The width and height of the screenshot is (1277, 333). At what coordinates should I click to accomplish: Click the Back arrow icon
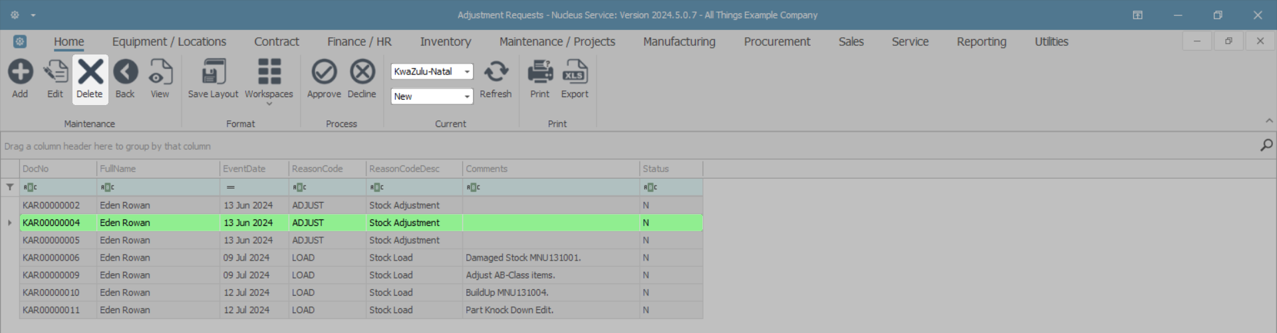point(125,72)
